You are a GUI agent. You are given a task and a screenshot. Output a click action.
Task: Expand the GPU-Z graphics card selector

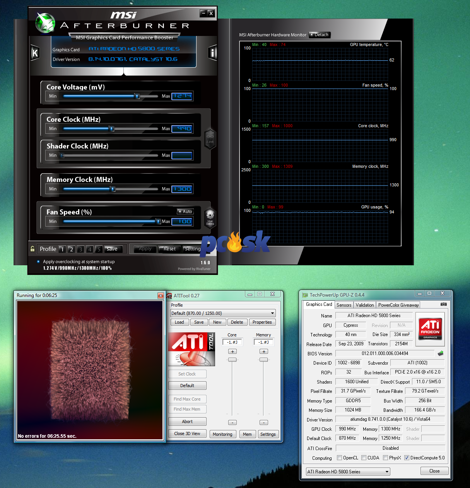(x=348, y=472)
